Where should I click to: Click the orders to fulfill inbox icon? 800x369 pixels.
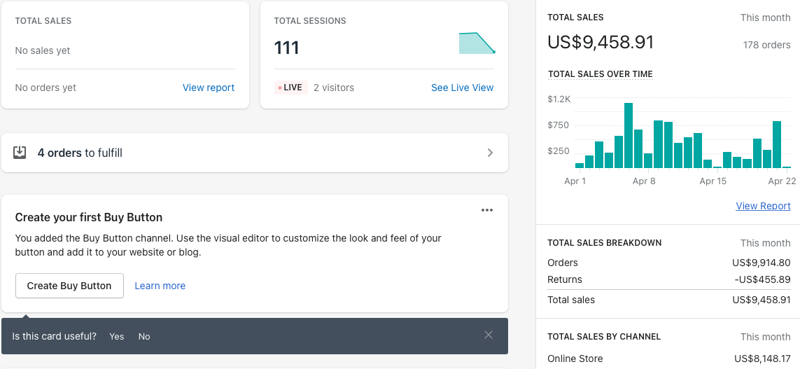pos(20,153)
